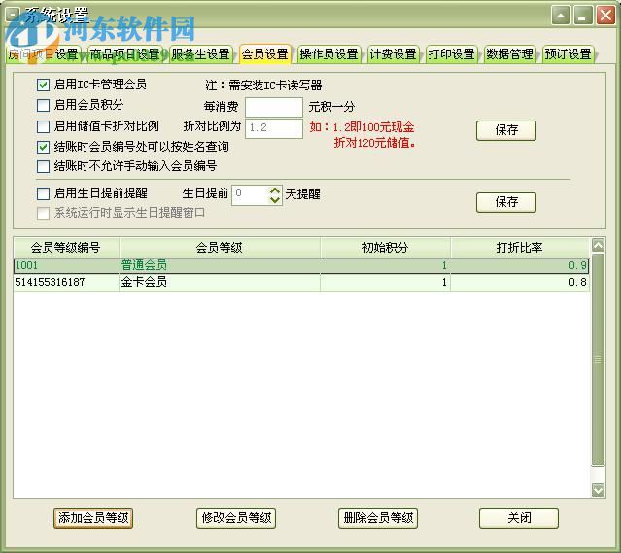This screenshot has width=621, height=553.
Task: Go to the 操作员设置 tab
Action: click(x=329, y=54)
